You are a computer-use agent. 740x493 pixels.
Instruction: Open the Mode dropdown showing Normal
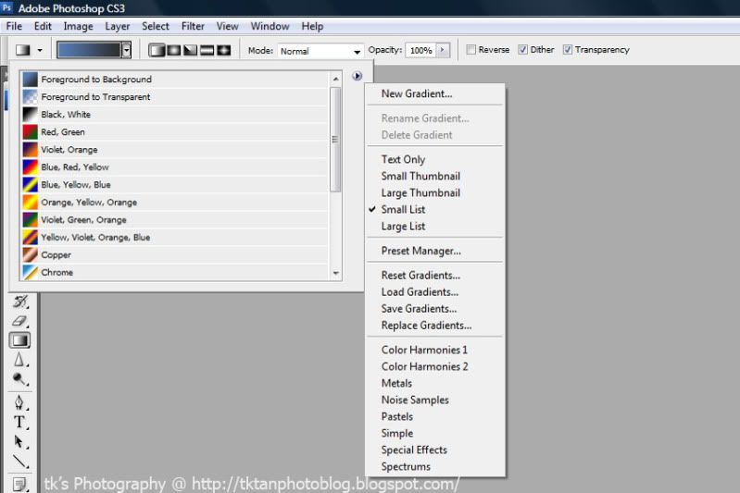[320, 51]
